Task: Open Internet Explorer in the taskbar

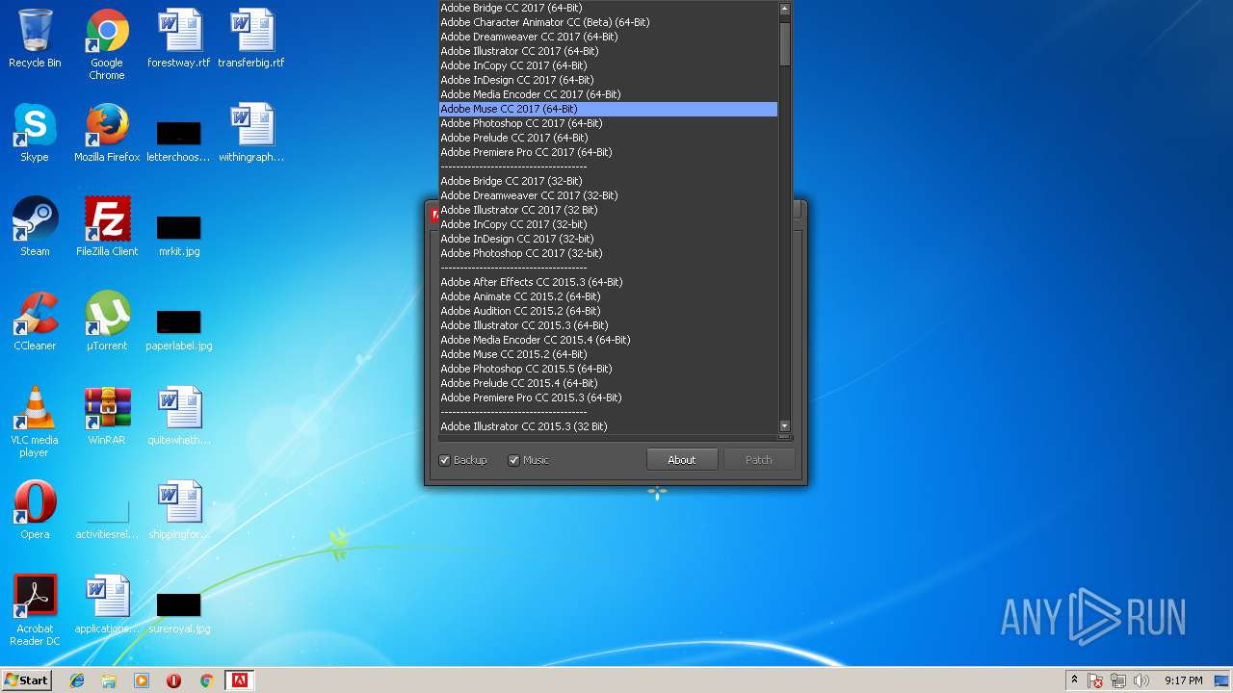Action: click(x=77, y=680)
